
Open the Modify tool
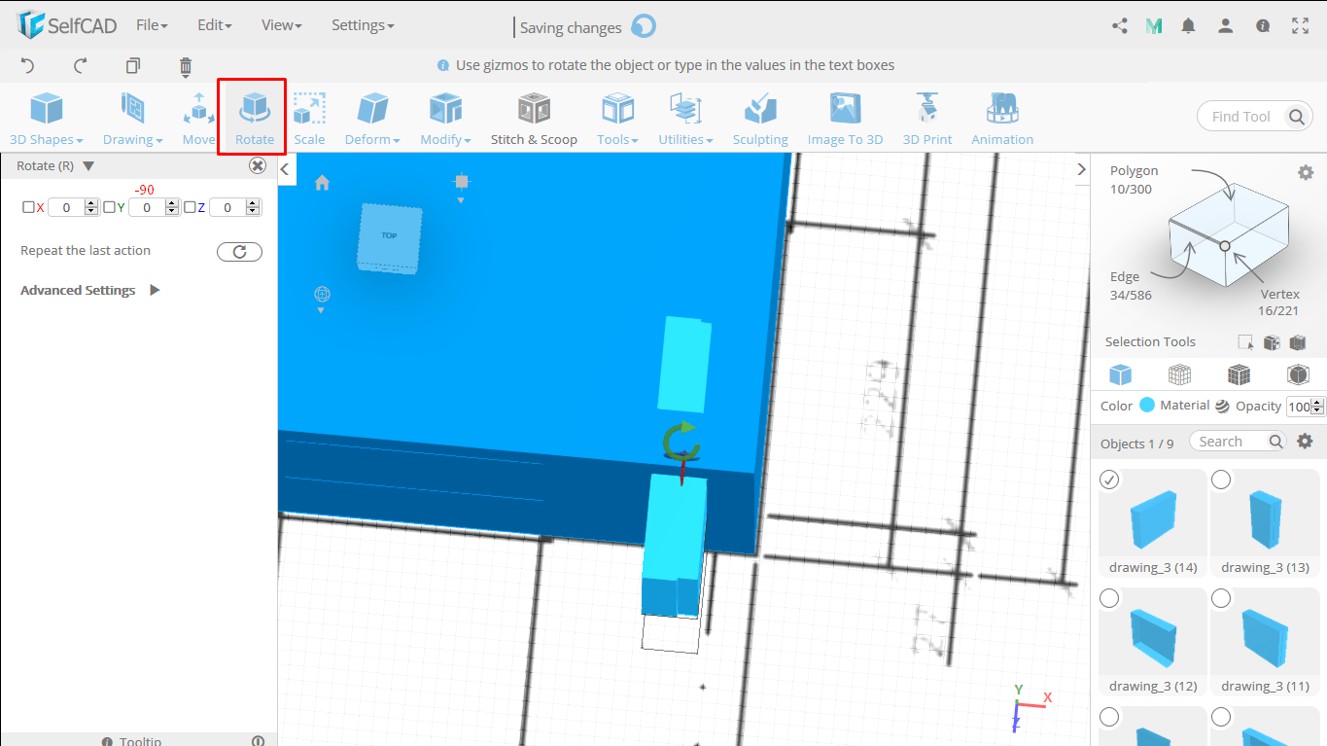445,119
